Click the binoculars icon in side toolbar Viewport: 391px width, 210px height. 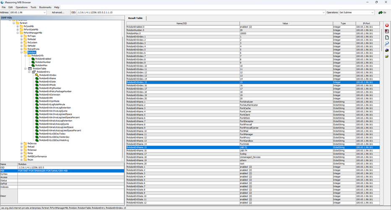coord(387,50)
